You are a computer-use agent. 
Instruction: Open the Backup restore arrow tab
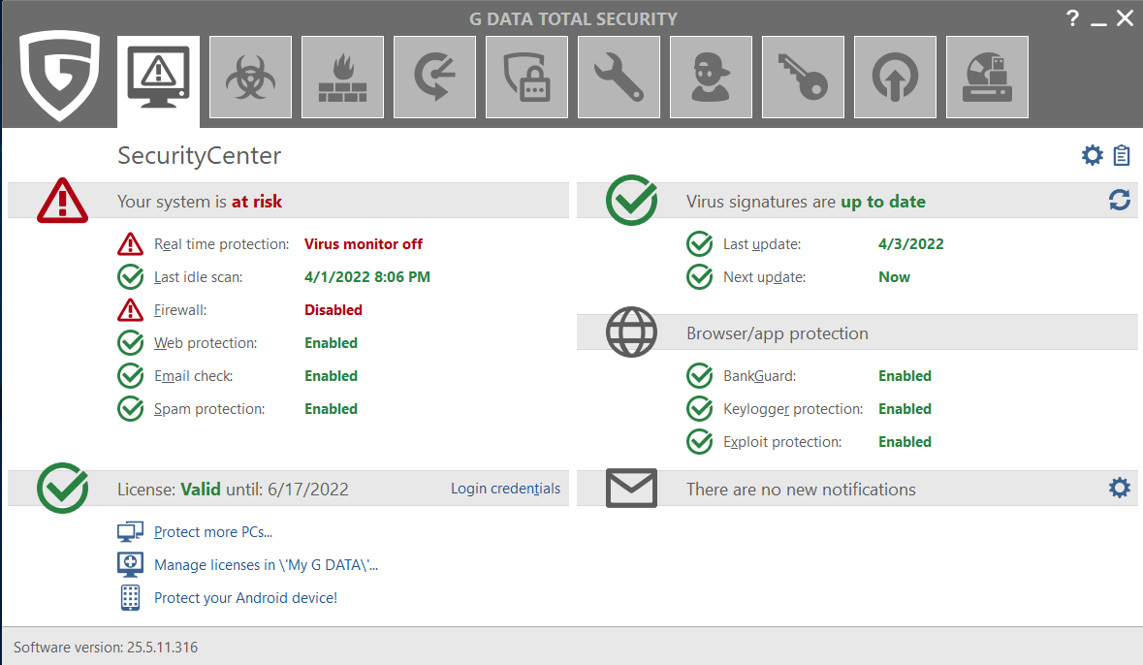tap(434, 78)
